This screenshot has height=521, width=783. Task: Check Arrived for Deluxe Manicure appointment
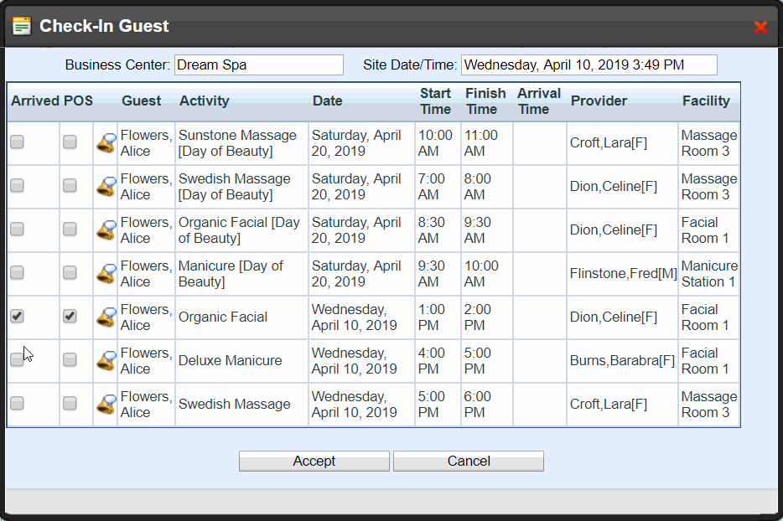click(x=17, y=359)
